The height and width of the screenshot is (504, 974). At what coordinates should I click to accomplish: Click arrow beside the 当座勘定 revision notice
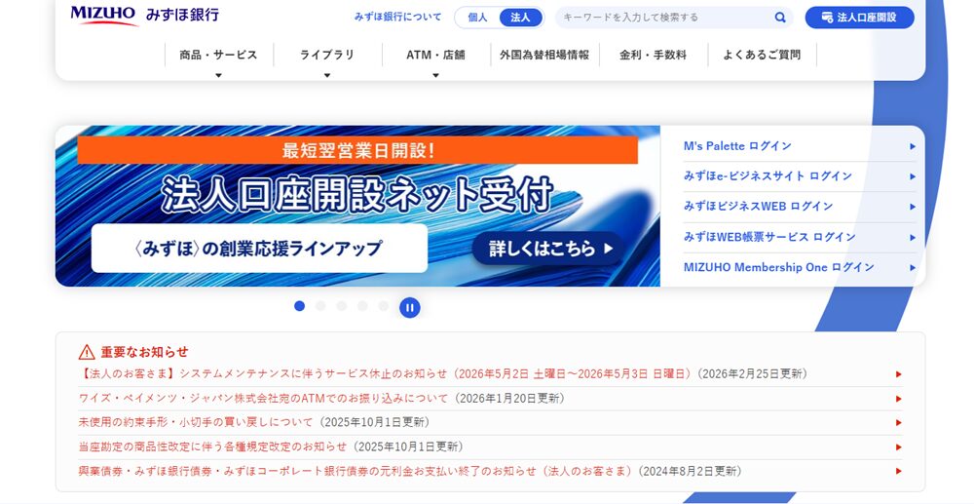coord(898,447)
